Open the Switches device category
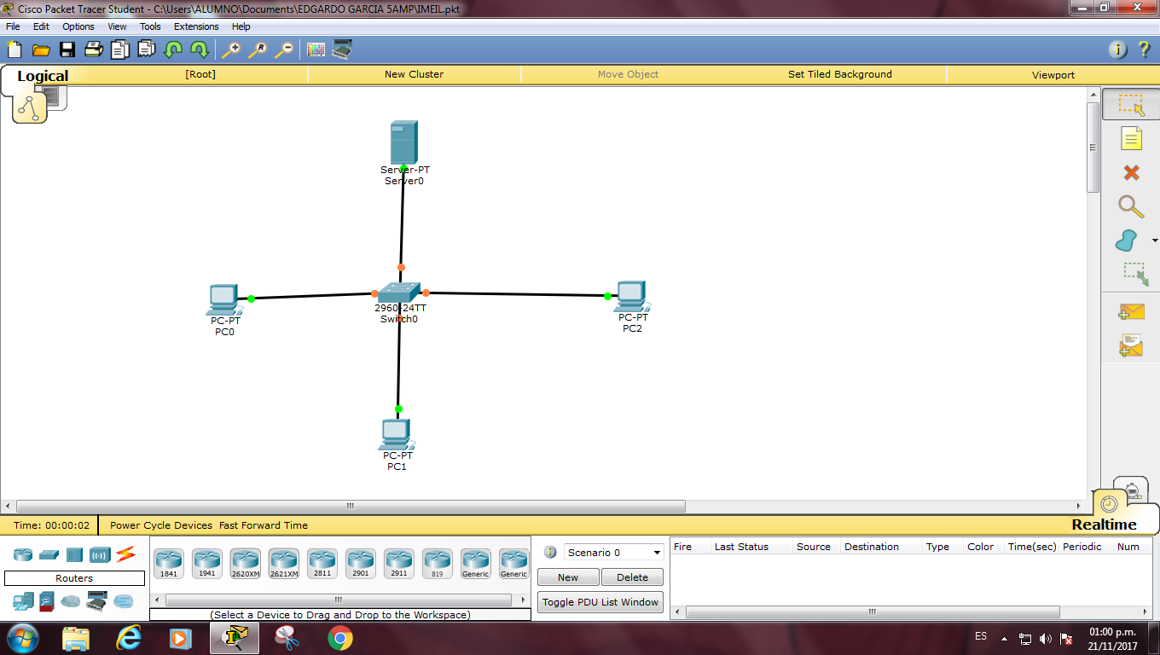This screenshot has height=655, width=1160. [x=49, y=554]
